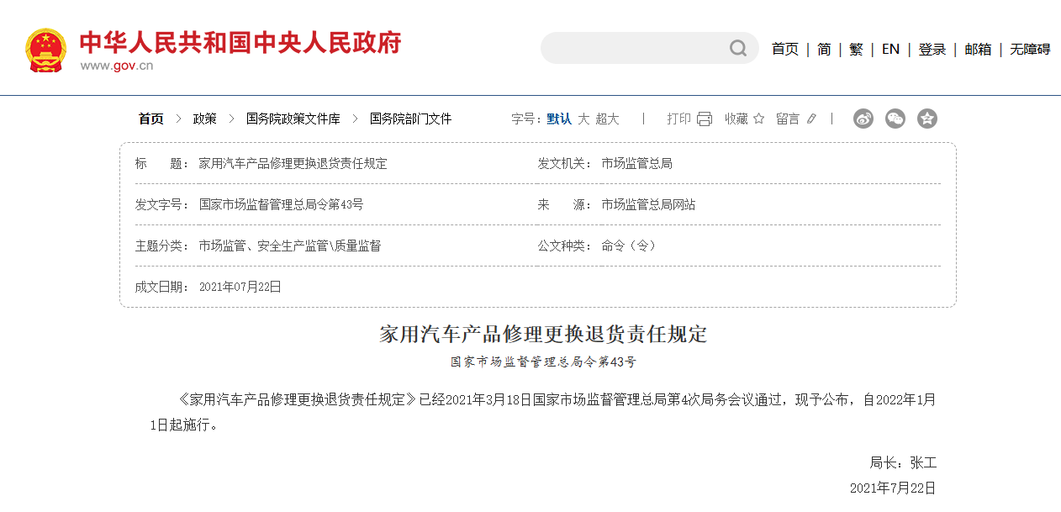
Task: Open the 邮箱 mailbox link
Action: click(x=978, y=50)
